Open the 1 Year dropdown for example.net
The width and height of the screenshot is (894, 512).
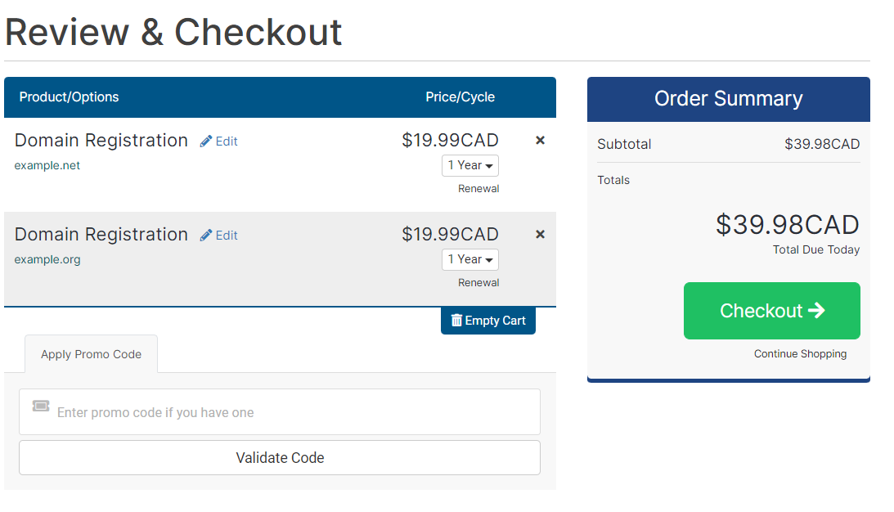coord(470,165)
